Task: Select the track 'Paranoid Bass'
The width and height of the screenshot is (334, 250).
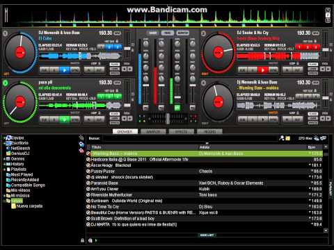Action: (204, 183)
